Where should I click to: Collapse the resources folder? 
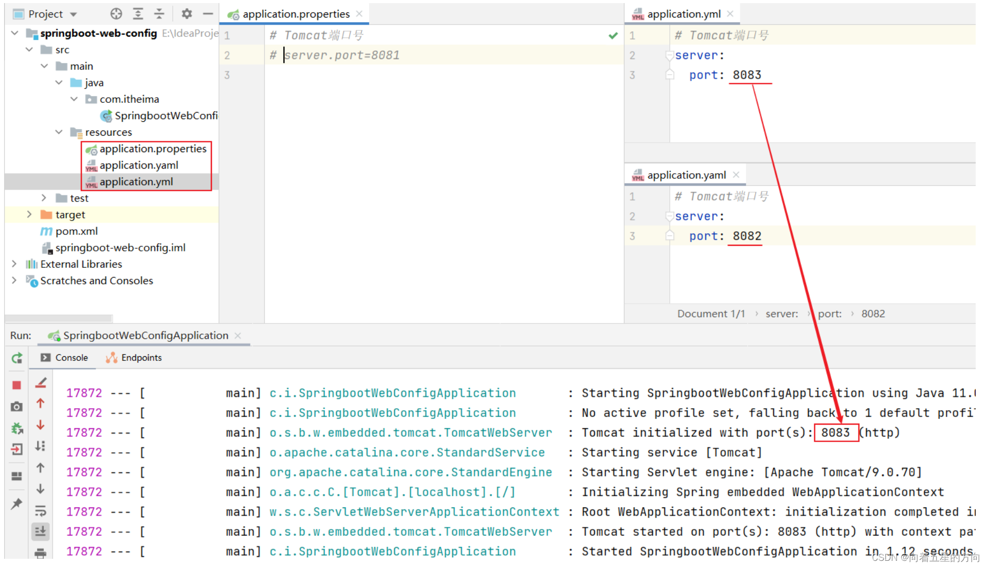[x=59, y=132]
